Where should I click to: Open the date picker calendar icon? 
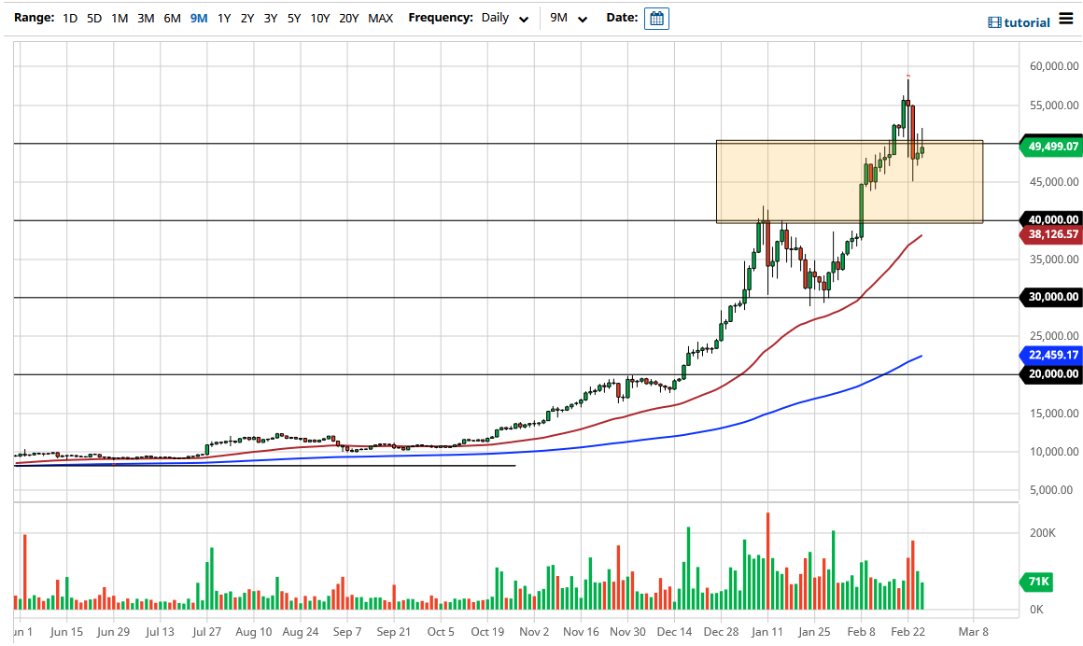[656, 18]
